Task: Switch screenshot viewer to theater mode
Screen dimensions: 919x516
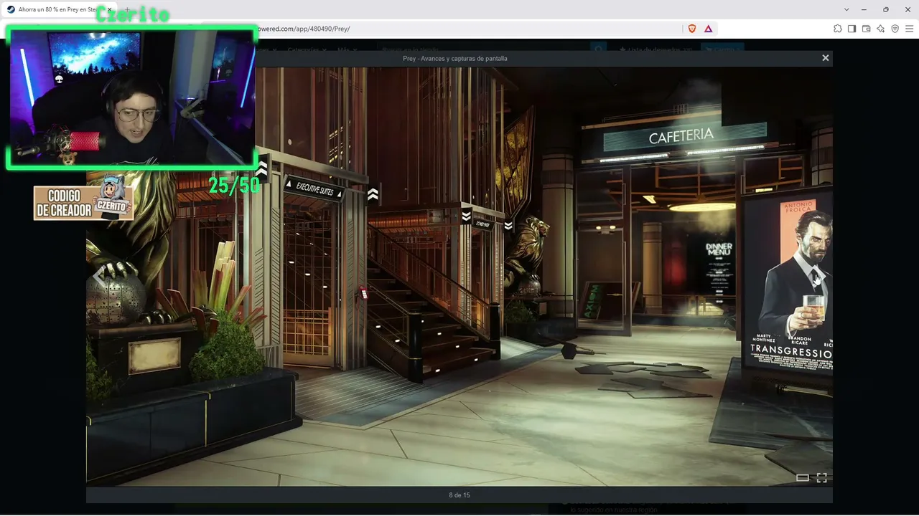Action: click(x=803, y=478)
